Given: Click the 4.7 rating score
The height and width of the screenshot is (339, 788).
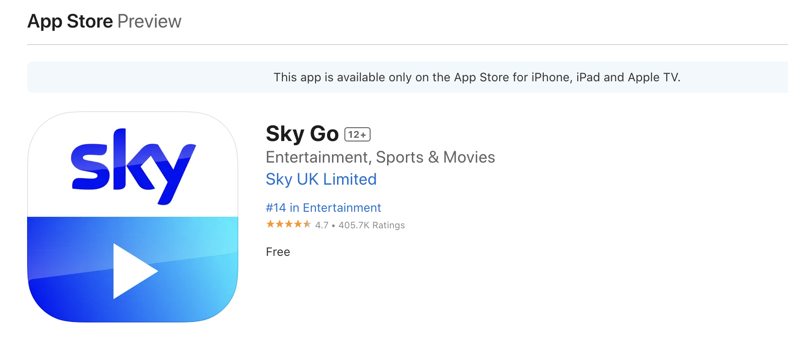Looking at the screenshot, I should coord(322,225).
